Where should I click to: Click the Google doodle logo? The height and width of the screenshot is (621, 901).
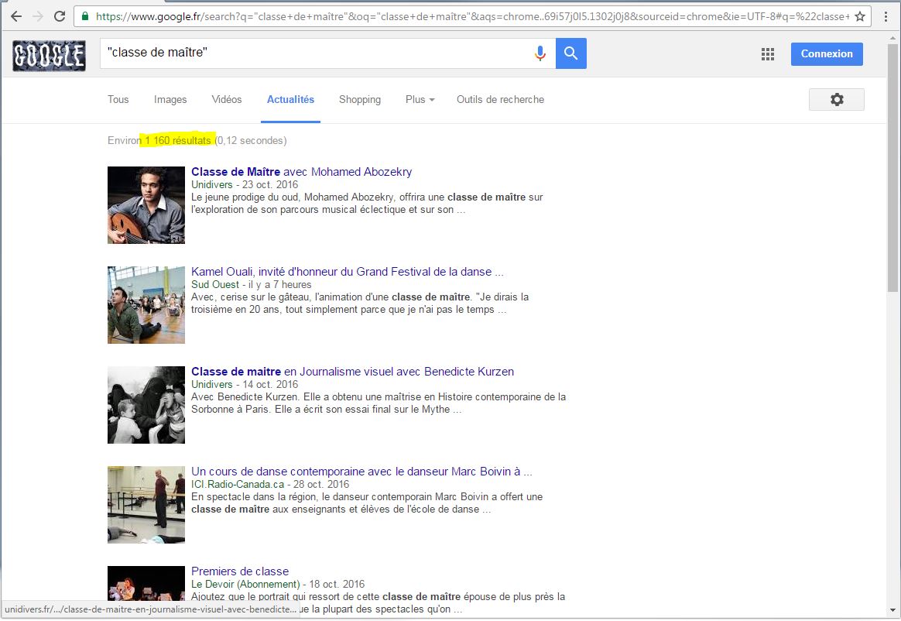[49, 56]
